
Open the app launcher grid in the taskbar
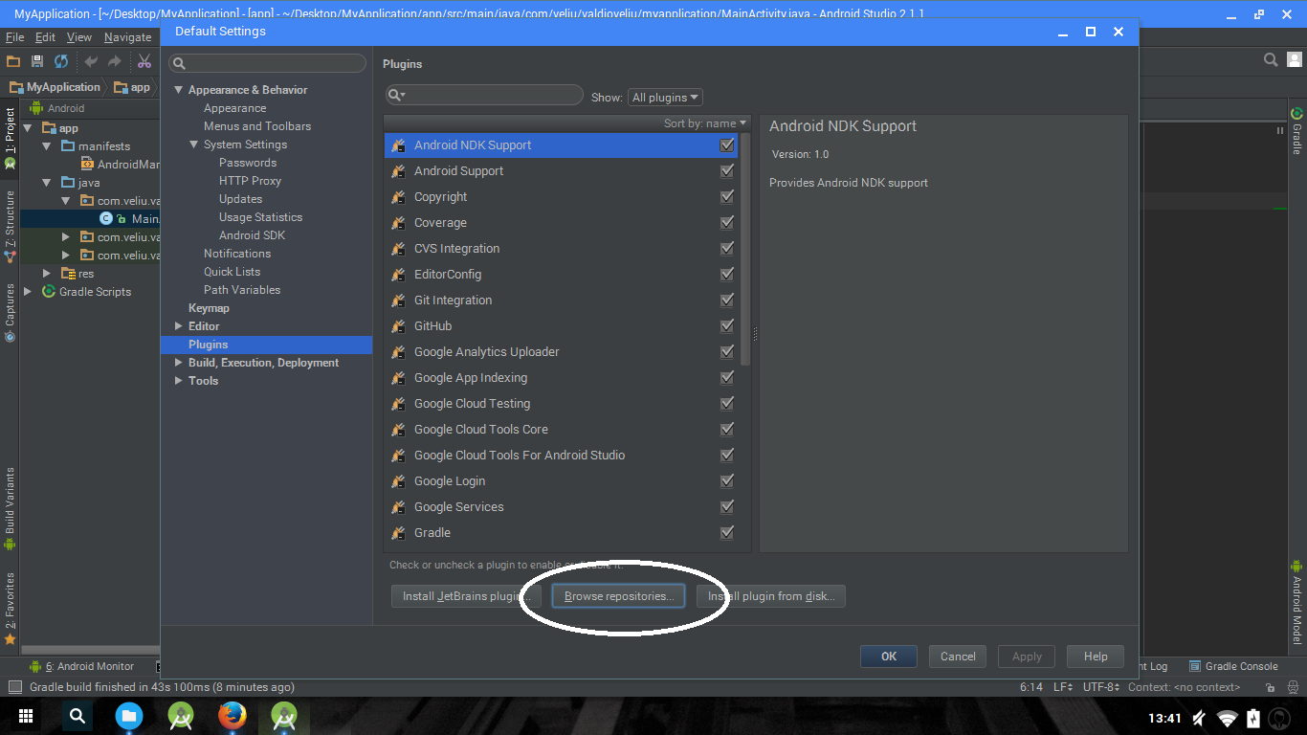(x=26, y=716)
